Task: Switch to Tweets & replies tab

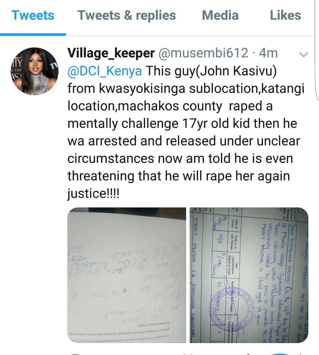Action: (127, 15)
